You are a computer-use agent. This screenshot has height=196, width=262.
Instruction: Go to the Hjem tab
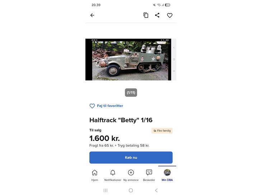(95, 175)
